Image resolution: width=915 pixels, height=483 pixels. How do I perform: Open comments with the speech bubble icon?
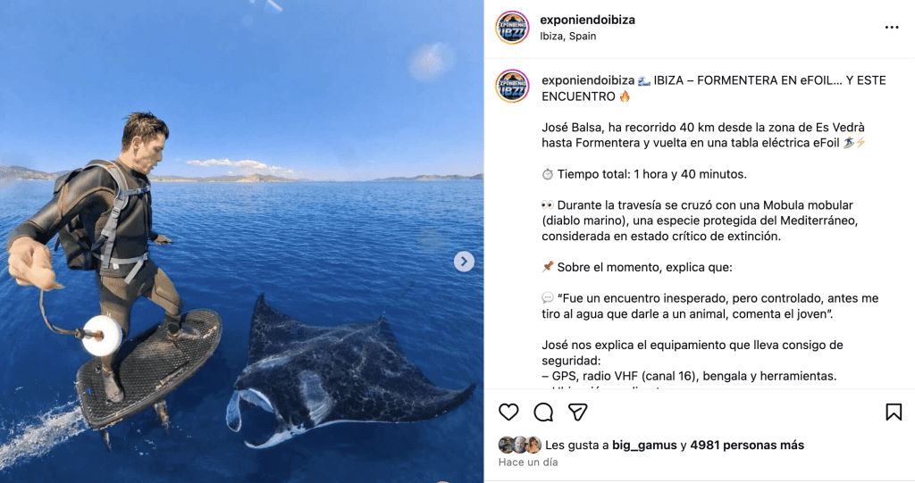tap(543, 412)
